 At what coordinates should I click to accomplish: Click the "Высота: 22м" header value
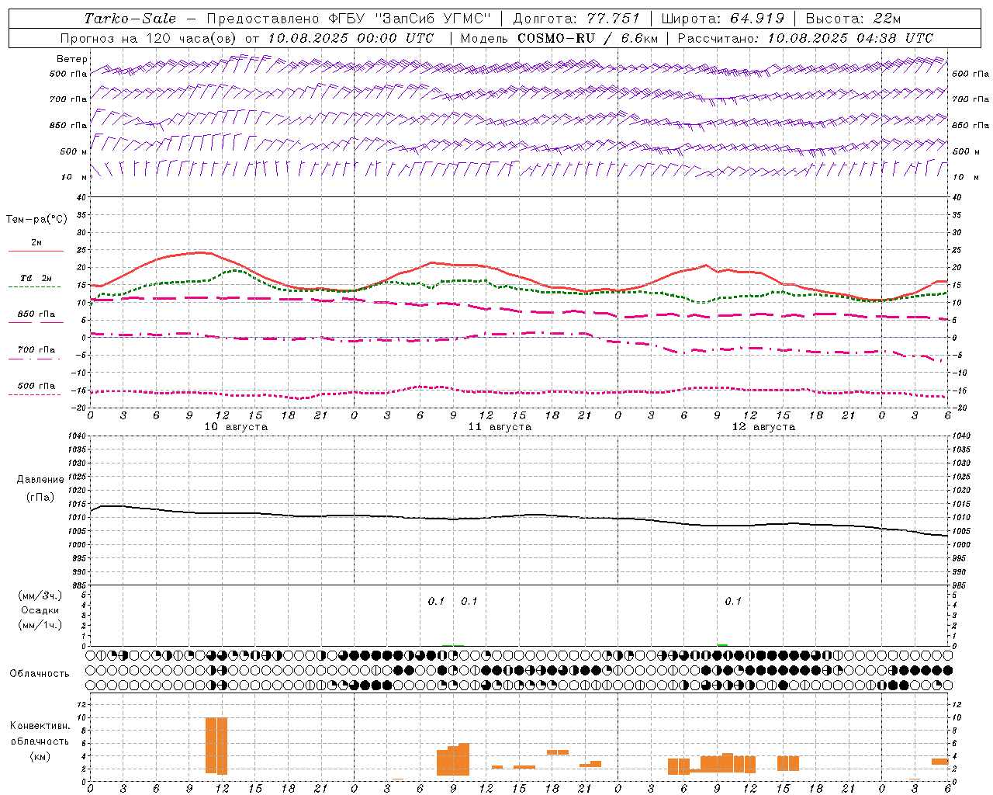(x=853, y=19)
